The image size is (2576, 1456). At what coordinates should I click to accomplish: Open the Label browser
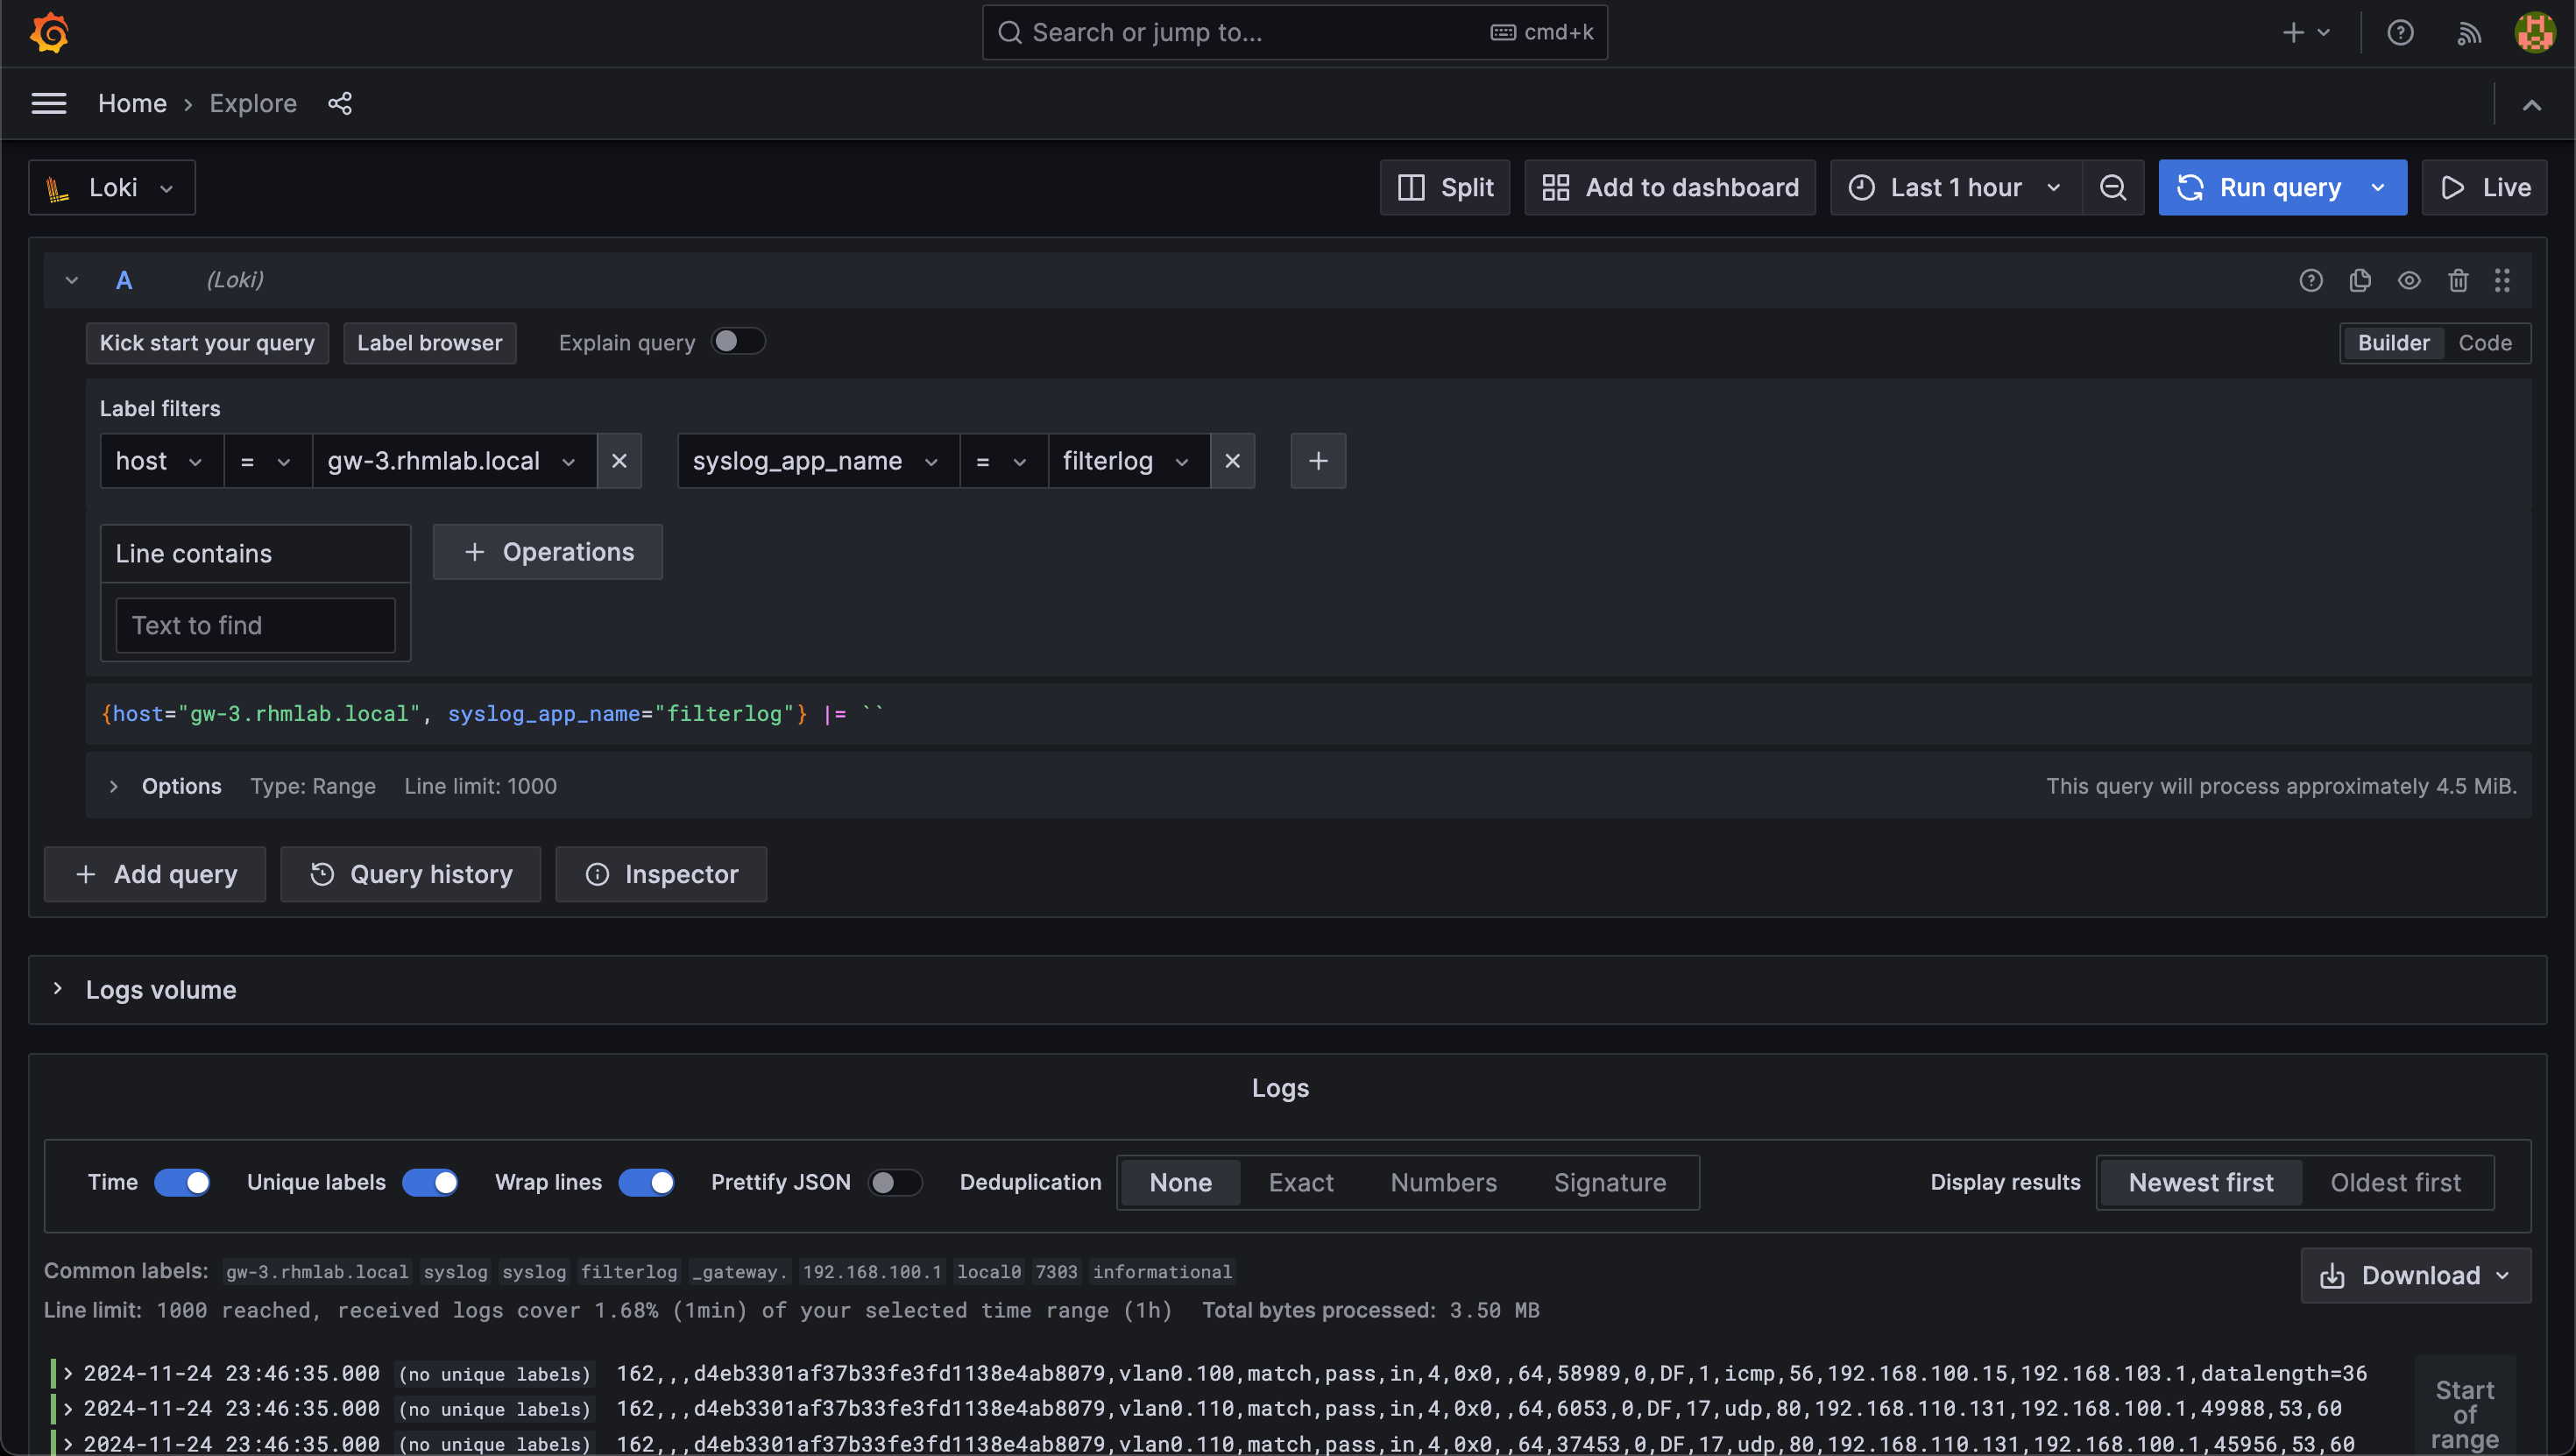pyautogui.click(x=430, y=343)
